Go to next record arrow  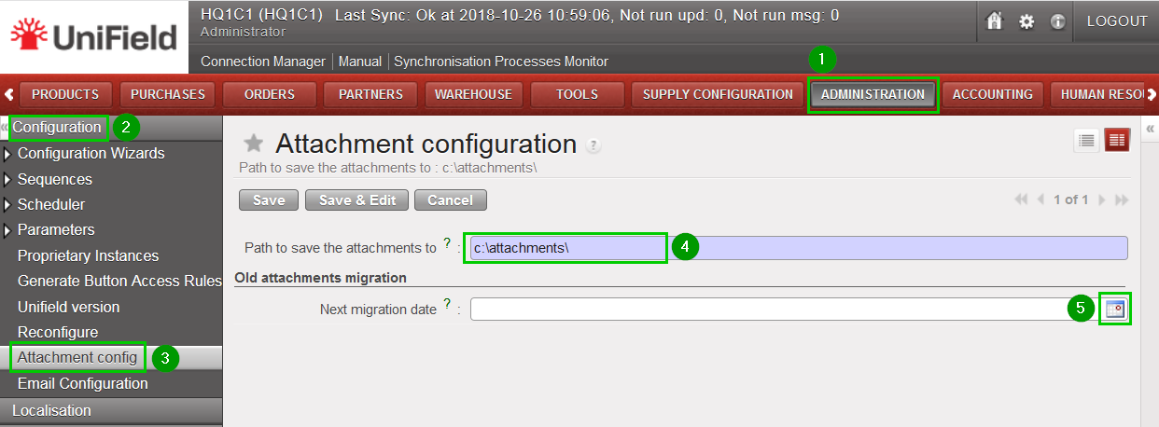point(1102,200)
